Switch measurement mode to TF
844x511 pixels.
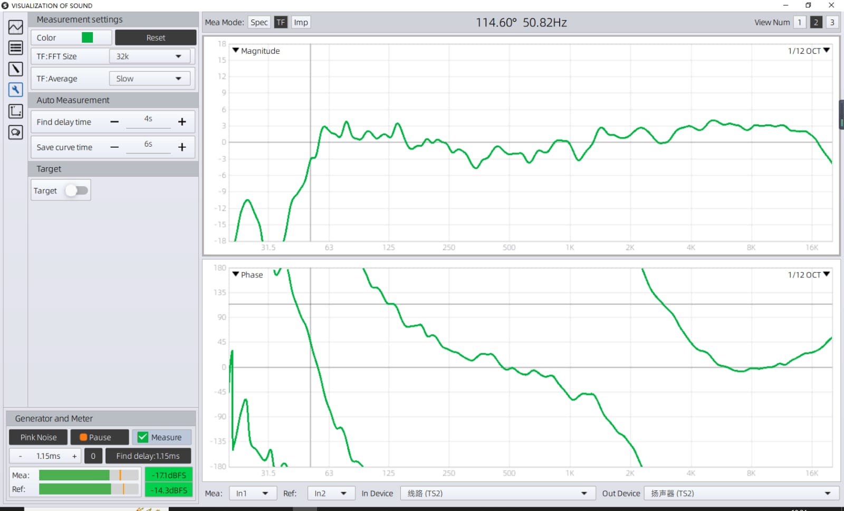281,22
